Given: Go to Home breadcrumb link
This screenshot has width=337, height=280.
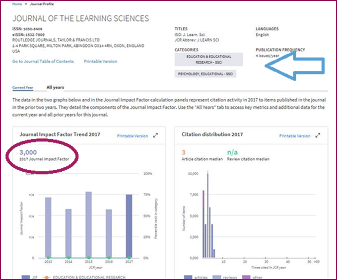Looking at the screenshot, I should (x=17, y=4).
